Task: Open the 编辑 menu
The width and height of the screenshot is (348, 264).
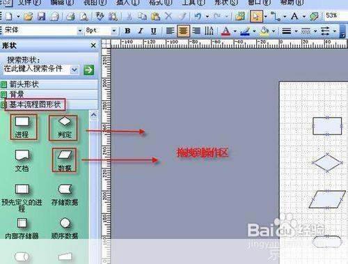Action: 62,3
